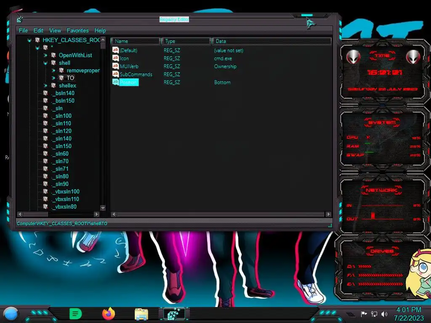Expand the shellex key
Viewport: 431px width, 323px height.
point(45,86)
